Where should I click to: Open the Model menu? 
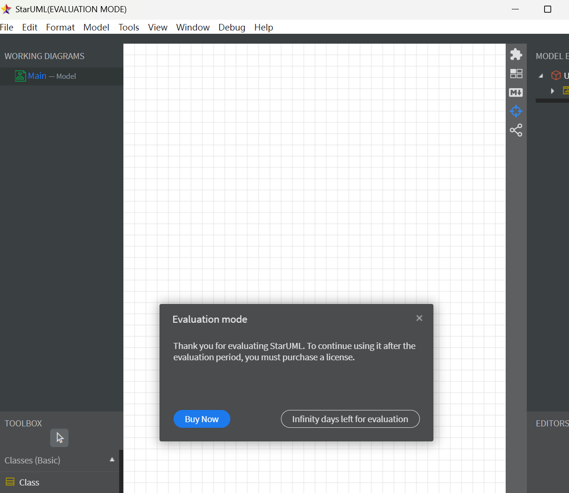pyautogui.click(x=96, y=27)
